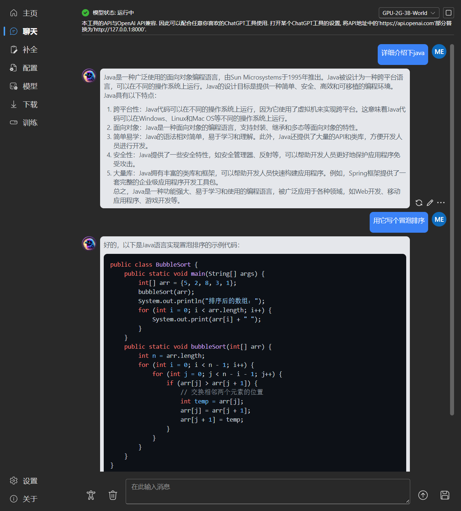
Task: Open the three-dot more options menu
Action: click(x=441, y=203)
